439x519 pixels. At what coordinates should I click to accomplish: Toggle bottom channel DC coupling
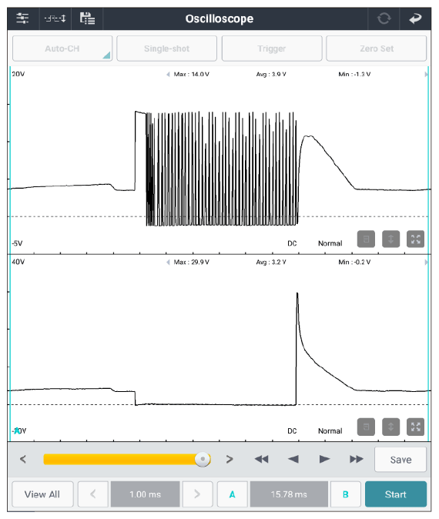point(292,431)
